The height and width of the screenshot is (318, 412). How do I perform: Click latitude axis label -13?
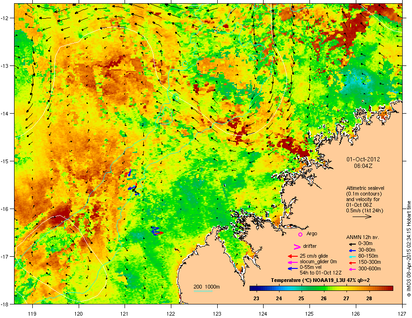(5, 65)
